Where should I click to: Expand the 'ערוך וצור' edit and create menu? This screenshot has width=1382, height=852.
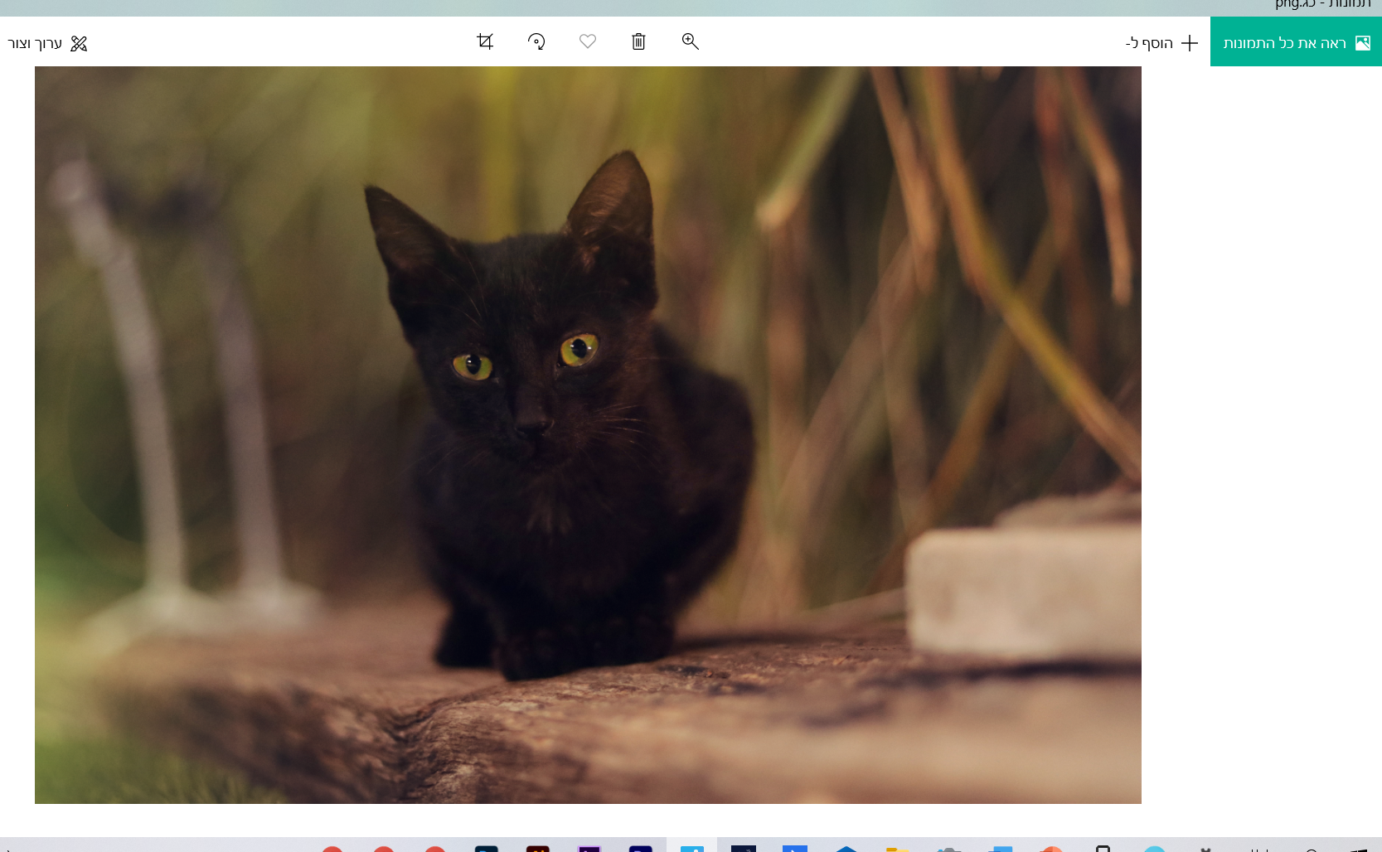coord(47,43)
